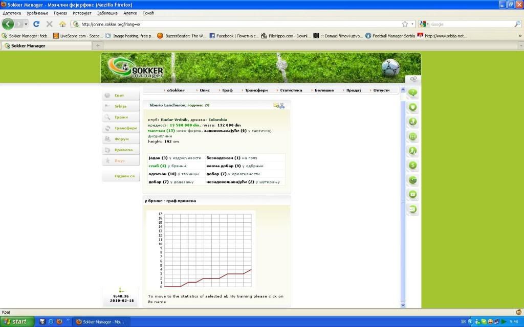The width and height of the screenshot is (524, 327).
Task: Open the oSokker player submenu link
Action: coord(176,90)
